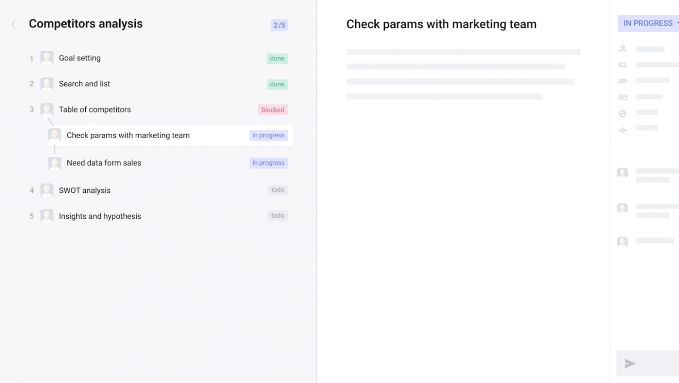Image resolution: width=679 pixels, height=383 pixels.
Task: Click the done badge on Goal setting
Action: (277, 59)
